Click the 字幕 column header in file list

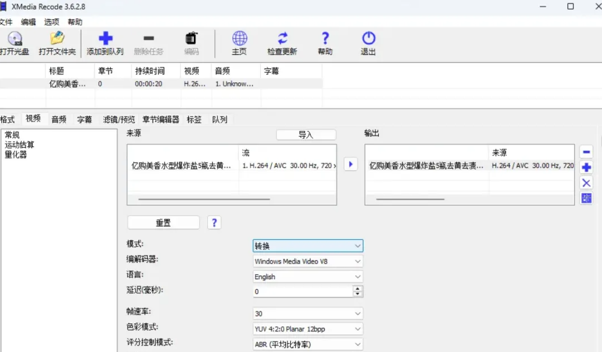click(291, 71)
